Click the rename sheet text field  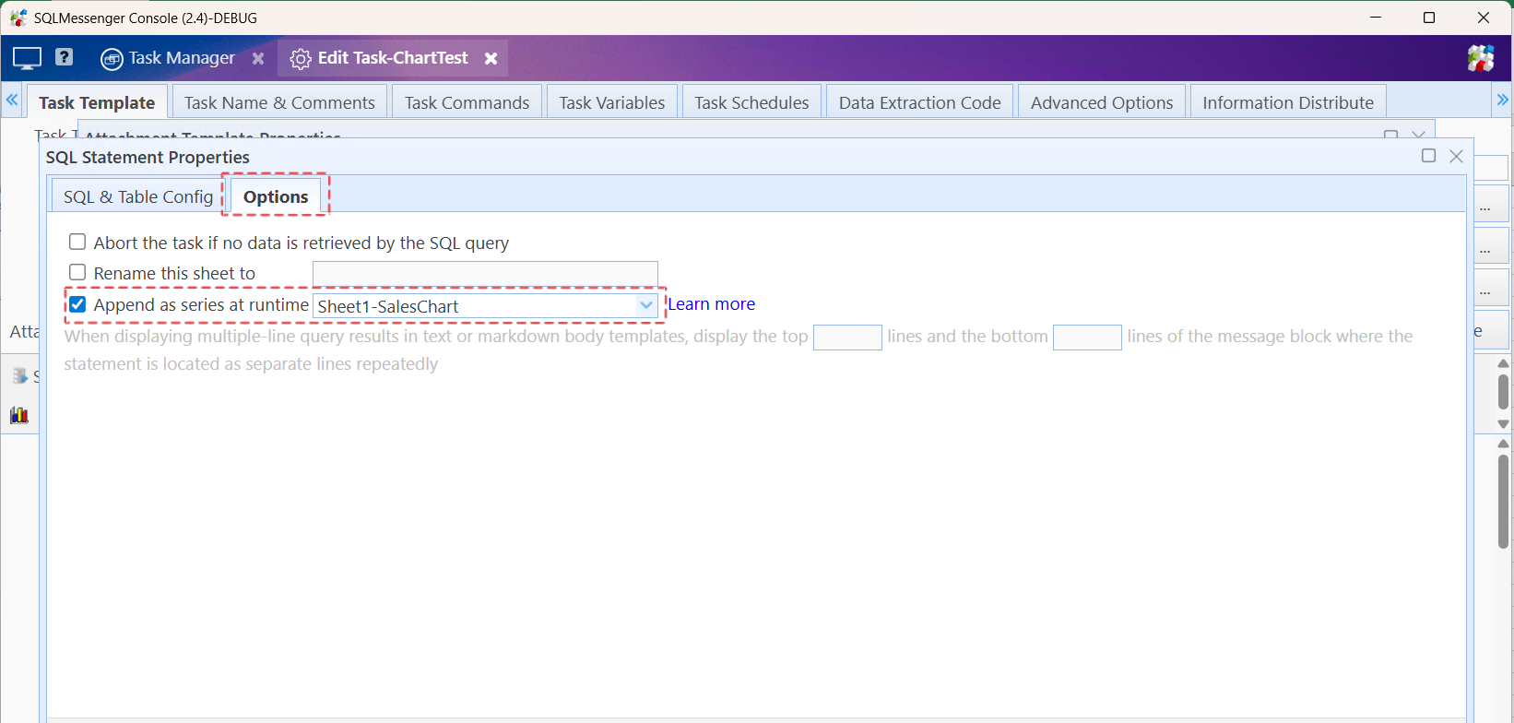coord(485,274)
